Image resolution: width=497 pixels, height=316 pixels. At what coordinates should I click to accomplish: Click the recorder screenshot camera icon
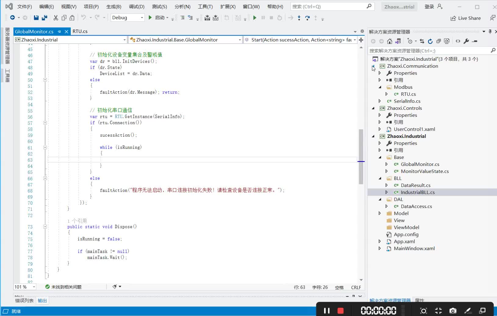[x=453, y=311]
